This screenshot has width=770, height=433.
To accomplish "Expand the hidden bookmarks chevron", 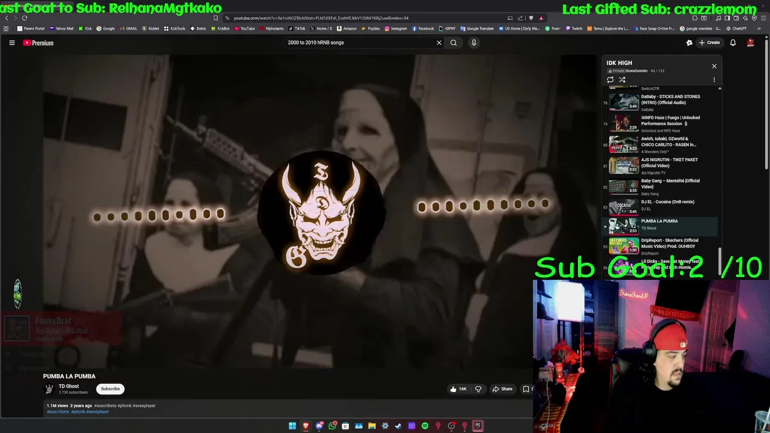I will [x=759, y=28].
